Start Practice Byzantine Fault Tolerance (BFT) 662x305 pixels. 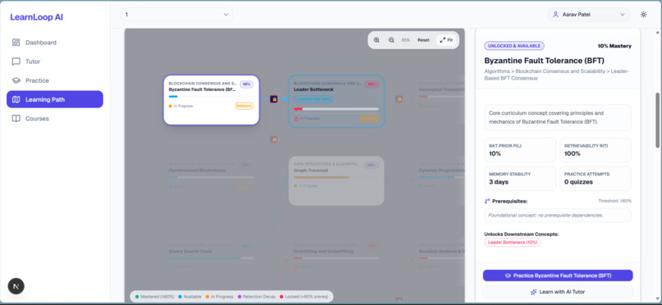coord(558,275)
